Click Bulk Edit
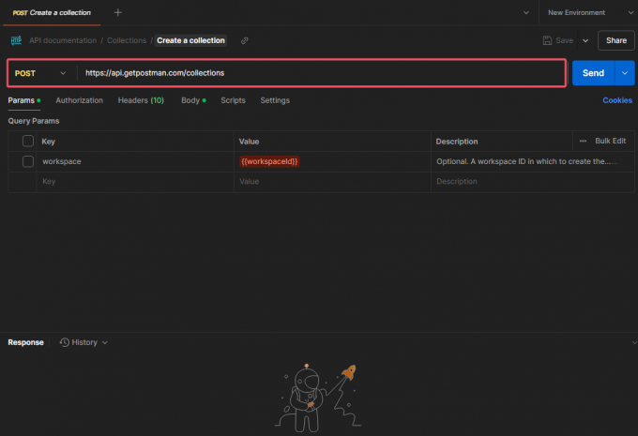The width and height of the screenshot is (638, 436). (611, 141)
